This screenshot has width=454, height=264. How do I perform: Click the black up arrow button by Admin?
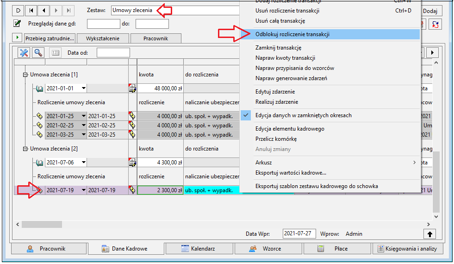pos(429,234)
